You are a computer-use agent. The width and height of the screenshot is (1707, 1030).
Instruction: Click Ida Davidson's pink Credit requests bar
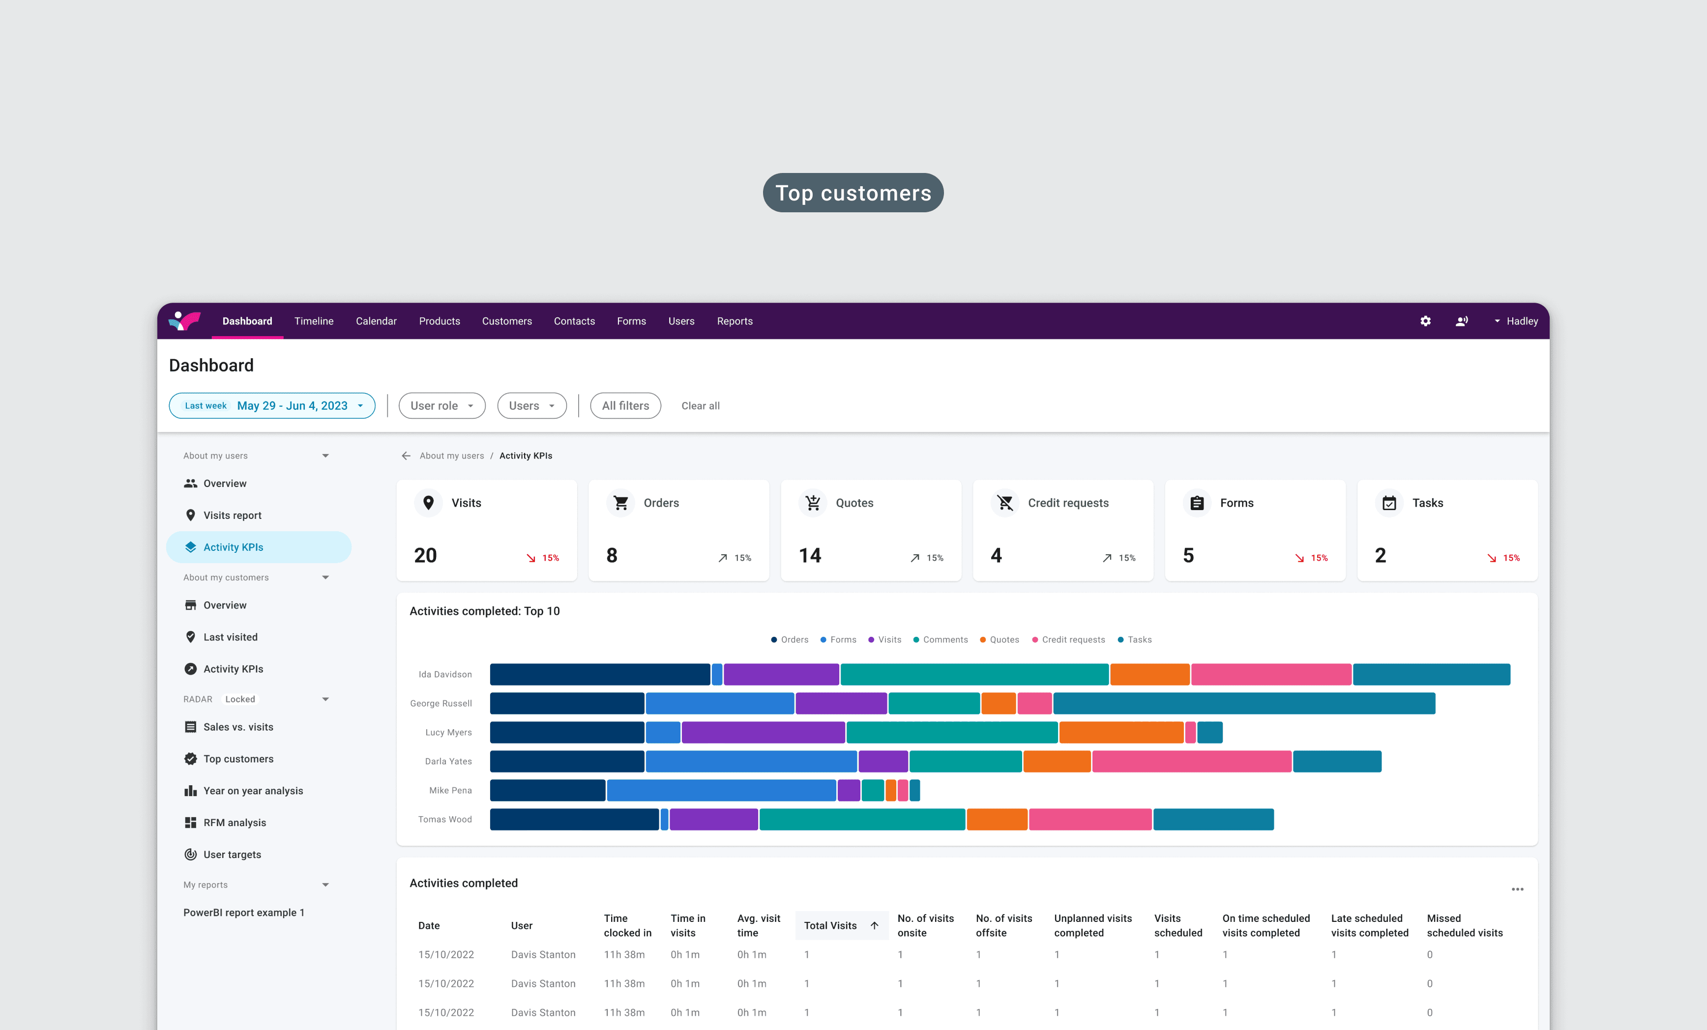click(1271, 674)
